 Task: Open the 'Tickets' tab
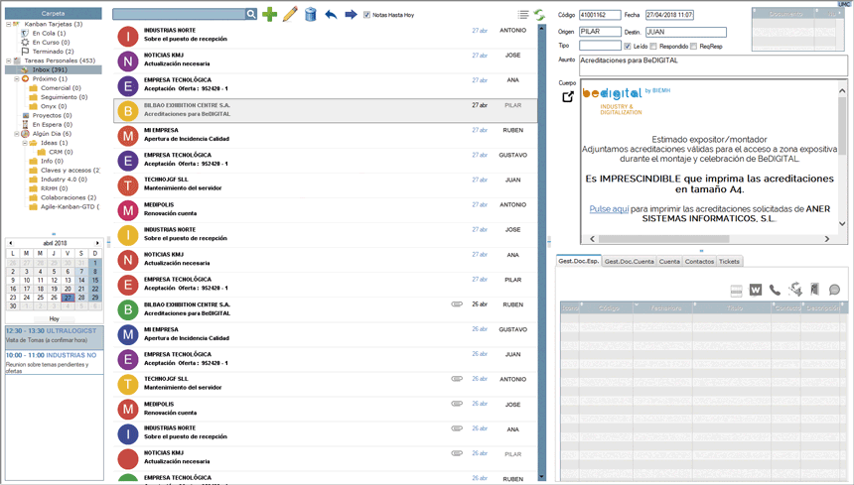[x=729, y=262]
